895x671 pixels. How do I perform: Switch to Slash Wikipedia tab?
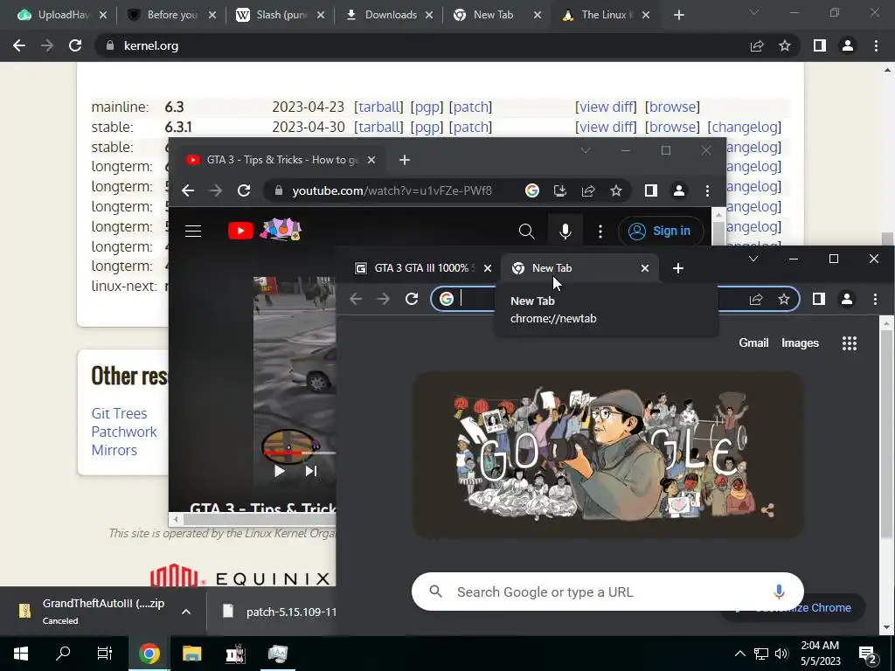[x=281, y=16]
